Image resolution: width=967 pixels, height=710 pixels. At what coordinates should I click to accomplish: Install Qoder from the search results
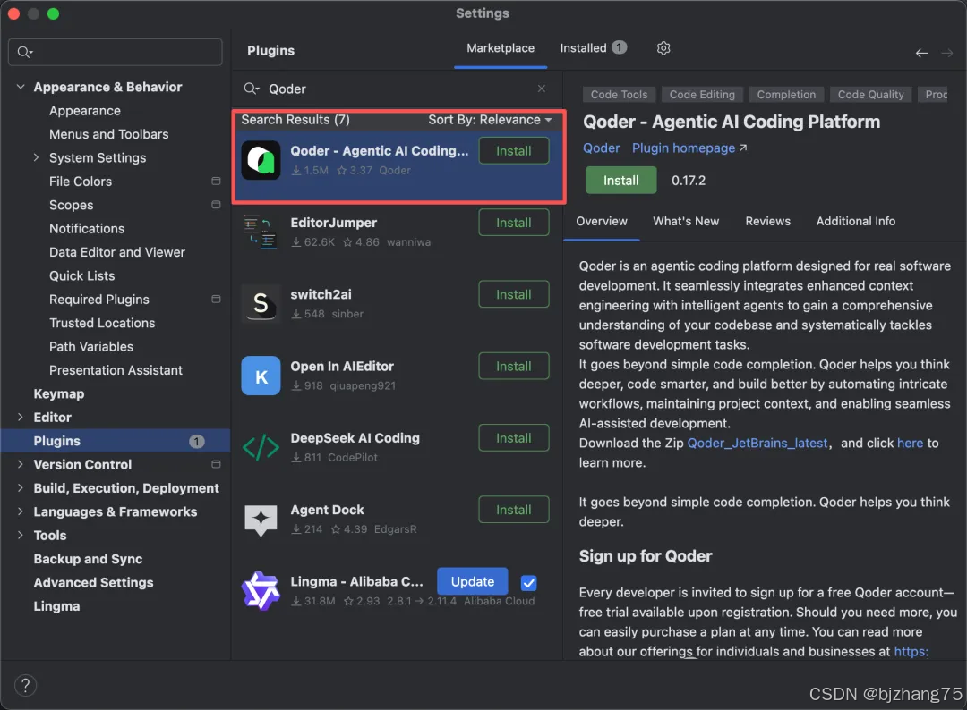(x=513, y=151)
